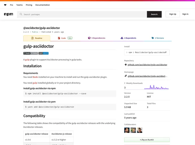Follow the red gulp link in description

click(27, 60)
